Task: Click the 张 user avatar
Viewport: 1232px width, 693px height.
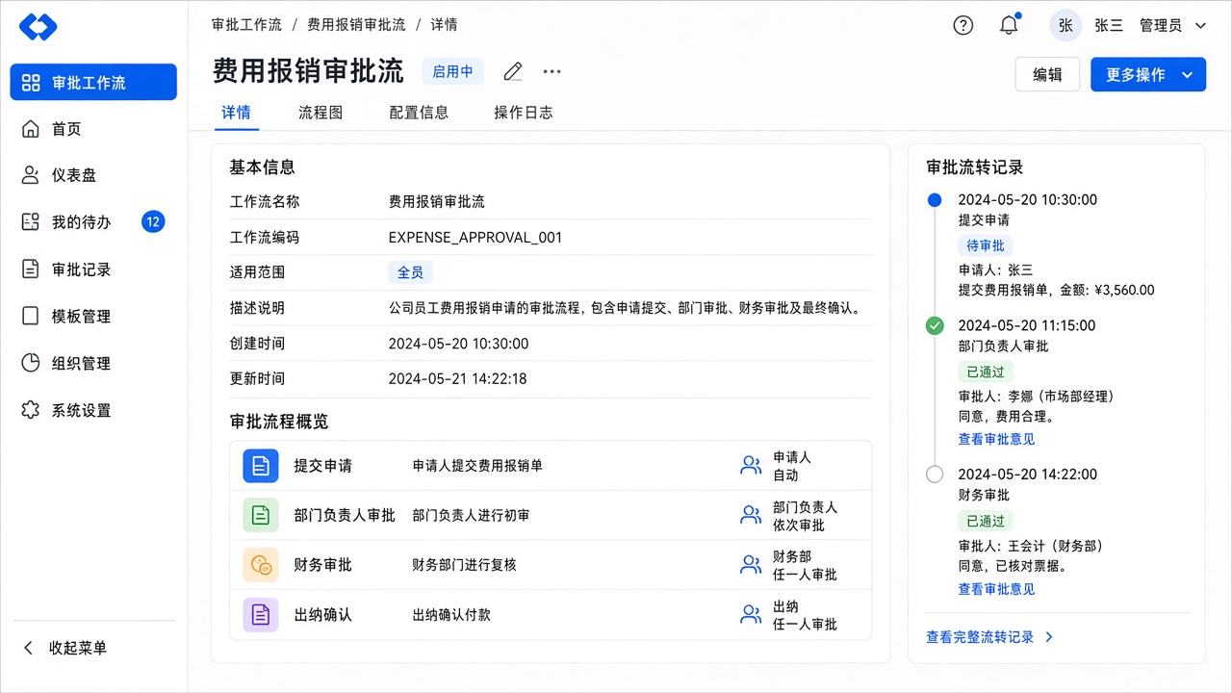Action: tap(1065, 26)
